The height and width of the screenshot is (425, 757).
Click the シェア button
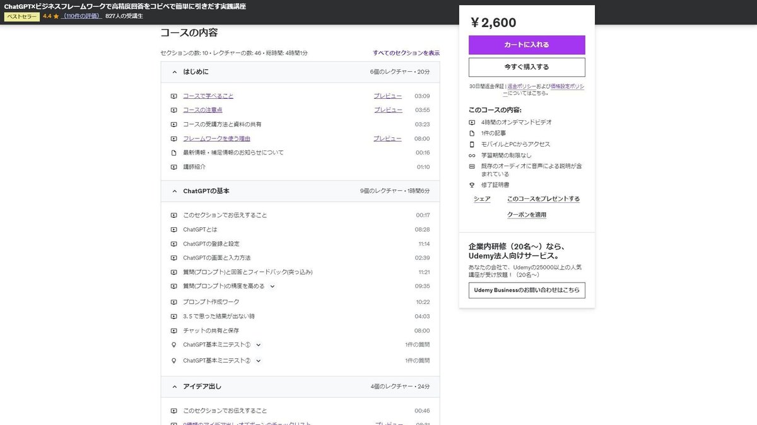point(482,199)
